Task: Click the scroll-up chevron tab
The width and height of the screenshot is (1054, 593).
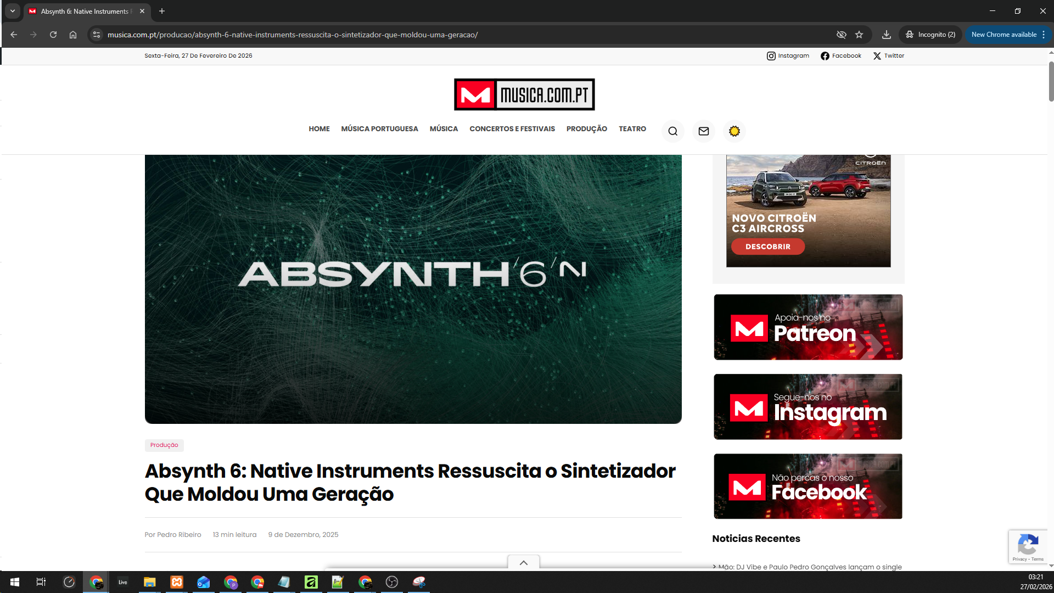Action: pyautogui.click(x=524, y=563)
